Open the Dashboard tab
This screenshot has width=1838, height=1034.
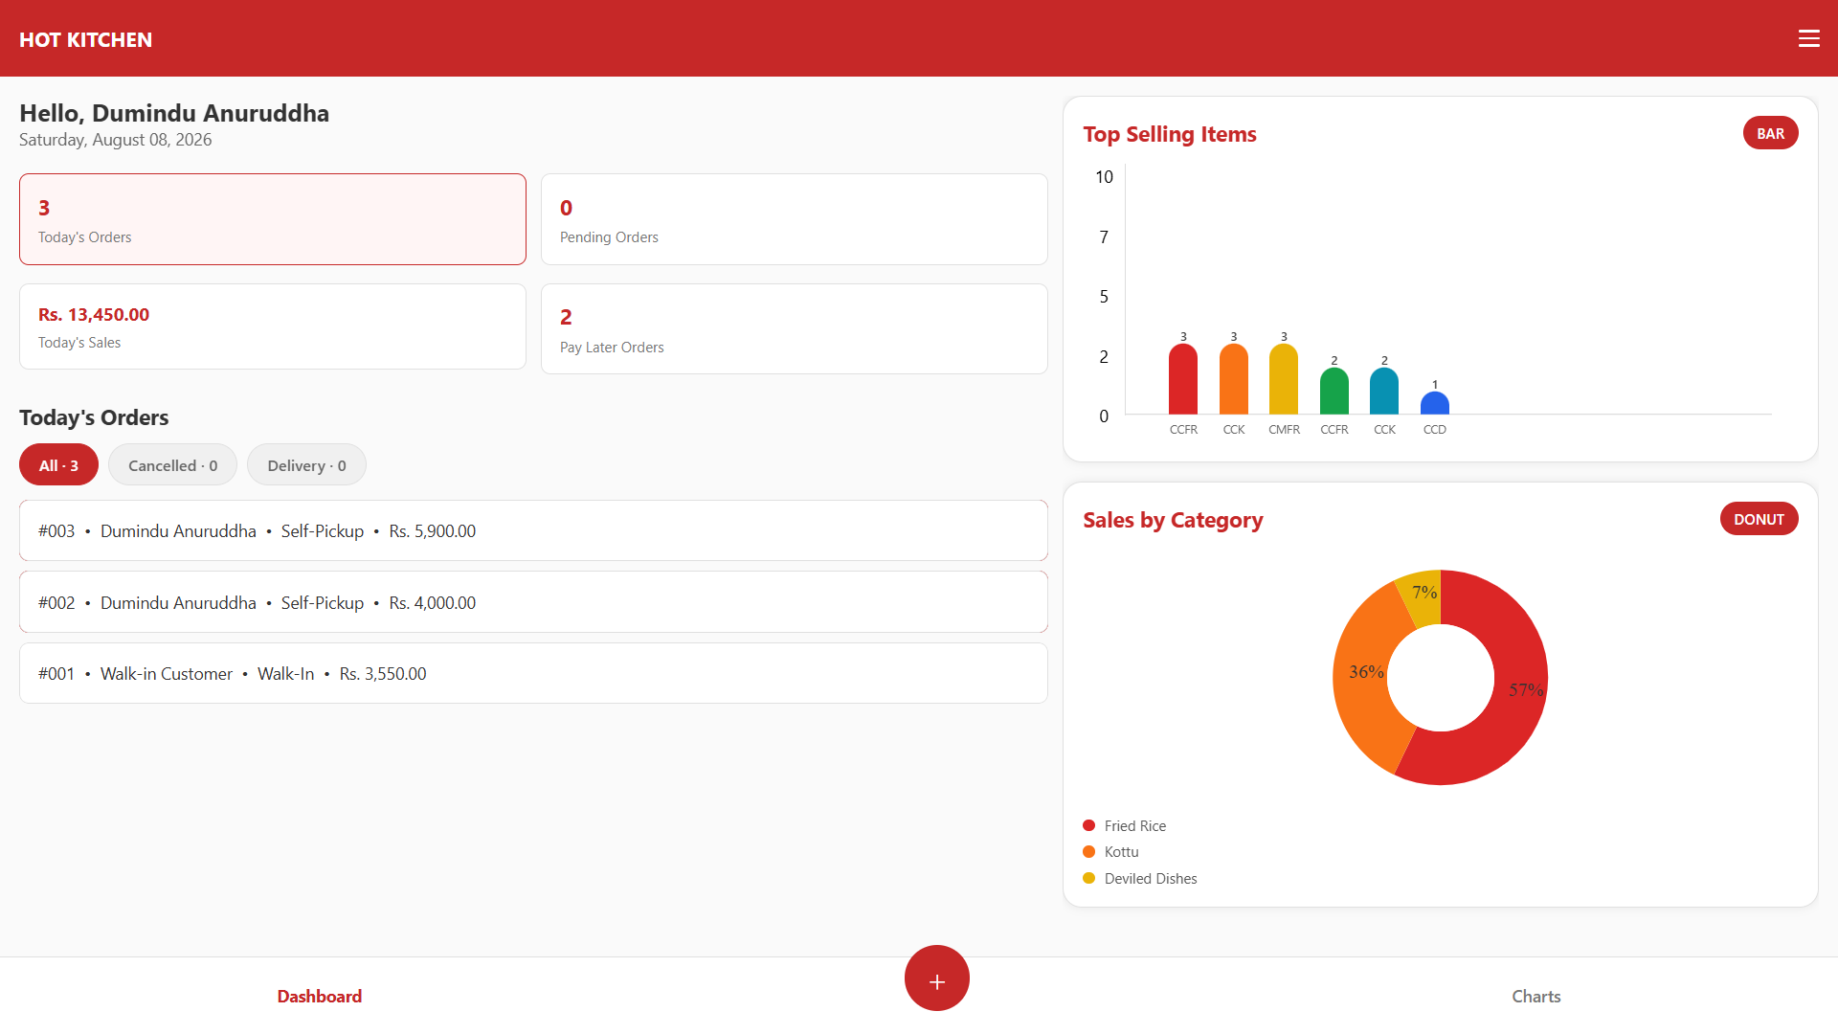[x=319, y=996]
